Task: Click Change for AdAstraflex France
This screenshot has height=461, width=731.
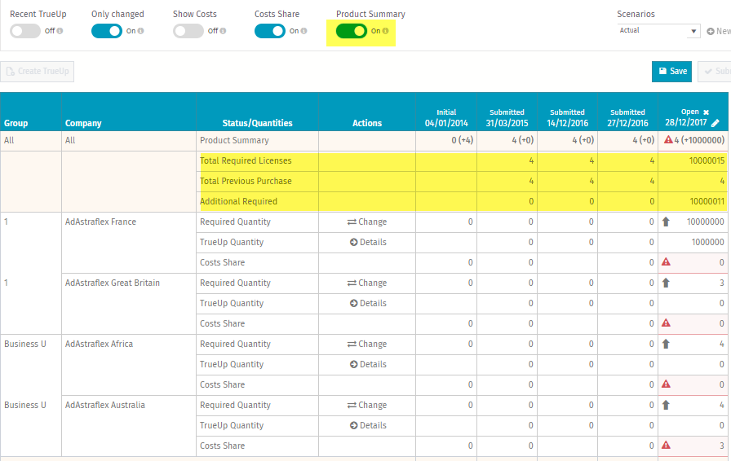Action: 367,222
